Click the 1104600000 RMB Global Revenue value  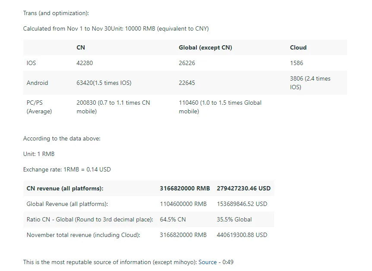183,204
